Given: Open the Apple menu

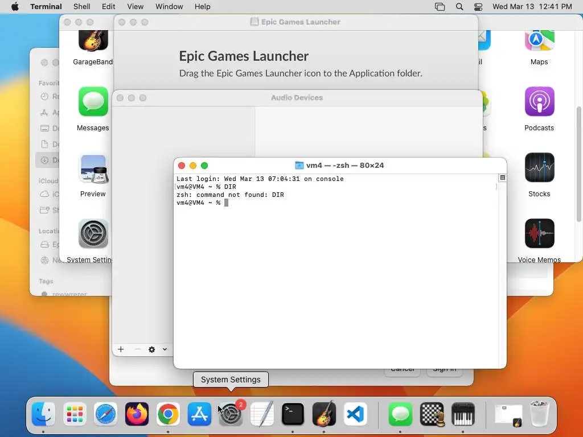Looking at the screenshot, I should pyautogui.click(x=15, y=7).
